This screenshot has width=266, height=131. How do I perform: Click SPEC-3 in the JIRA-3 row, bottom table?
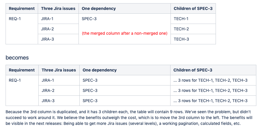(x=90, y=101)
